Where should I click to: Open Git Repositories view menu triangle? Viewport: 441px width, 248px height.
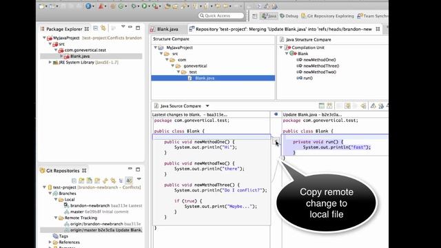[139, 178]
